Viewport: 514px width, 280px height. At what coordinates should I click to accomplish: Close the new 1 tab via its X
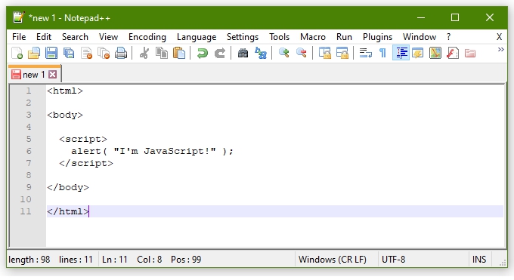(x=52, y=75)
